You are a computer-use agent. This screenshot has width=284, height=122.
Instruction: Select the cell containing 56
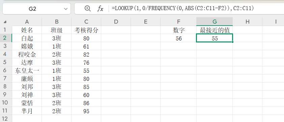click(178, 38)
